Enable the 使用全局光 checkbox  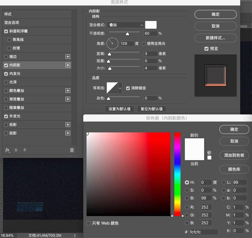(144, 43)
